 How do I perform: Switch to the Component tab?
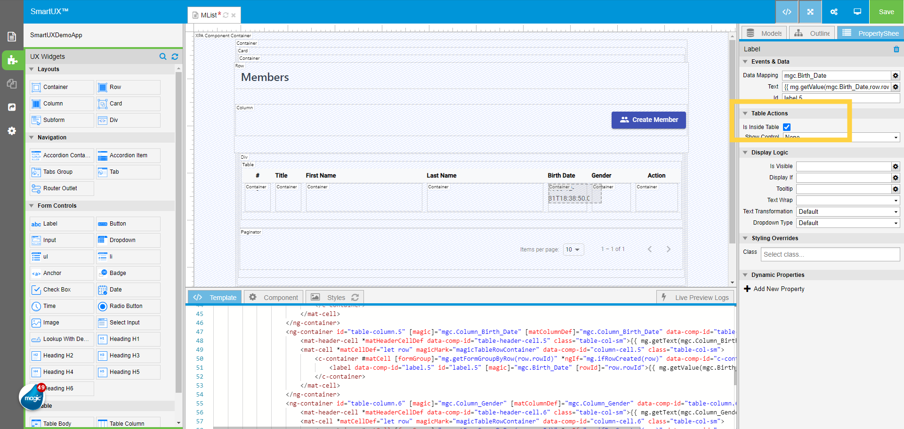pyautogui.click(x=274, y=298)
